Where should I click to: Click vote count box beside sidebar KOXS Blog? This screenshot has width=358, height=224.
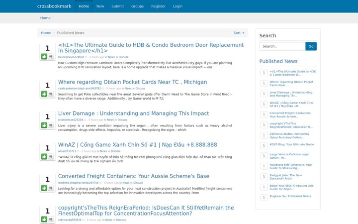click(264, 145)
